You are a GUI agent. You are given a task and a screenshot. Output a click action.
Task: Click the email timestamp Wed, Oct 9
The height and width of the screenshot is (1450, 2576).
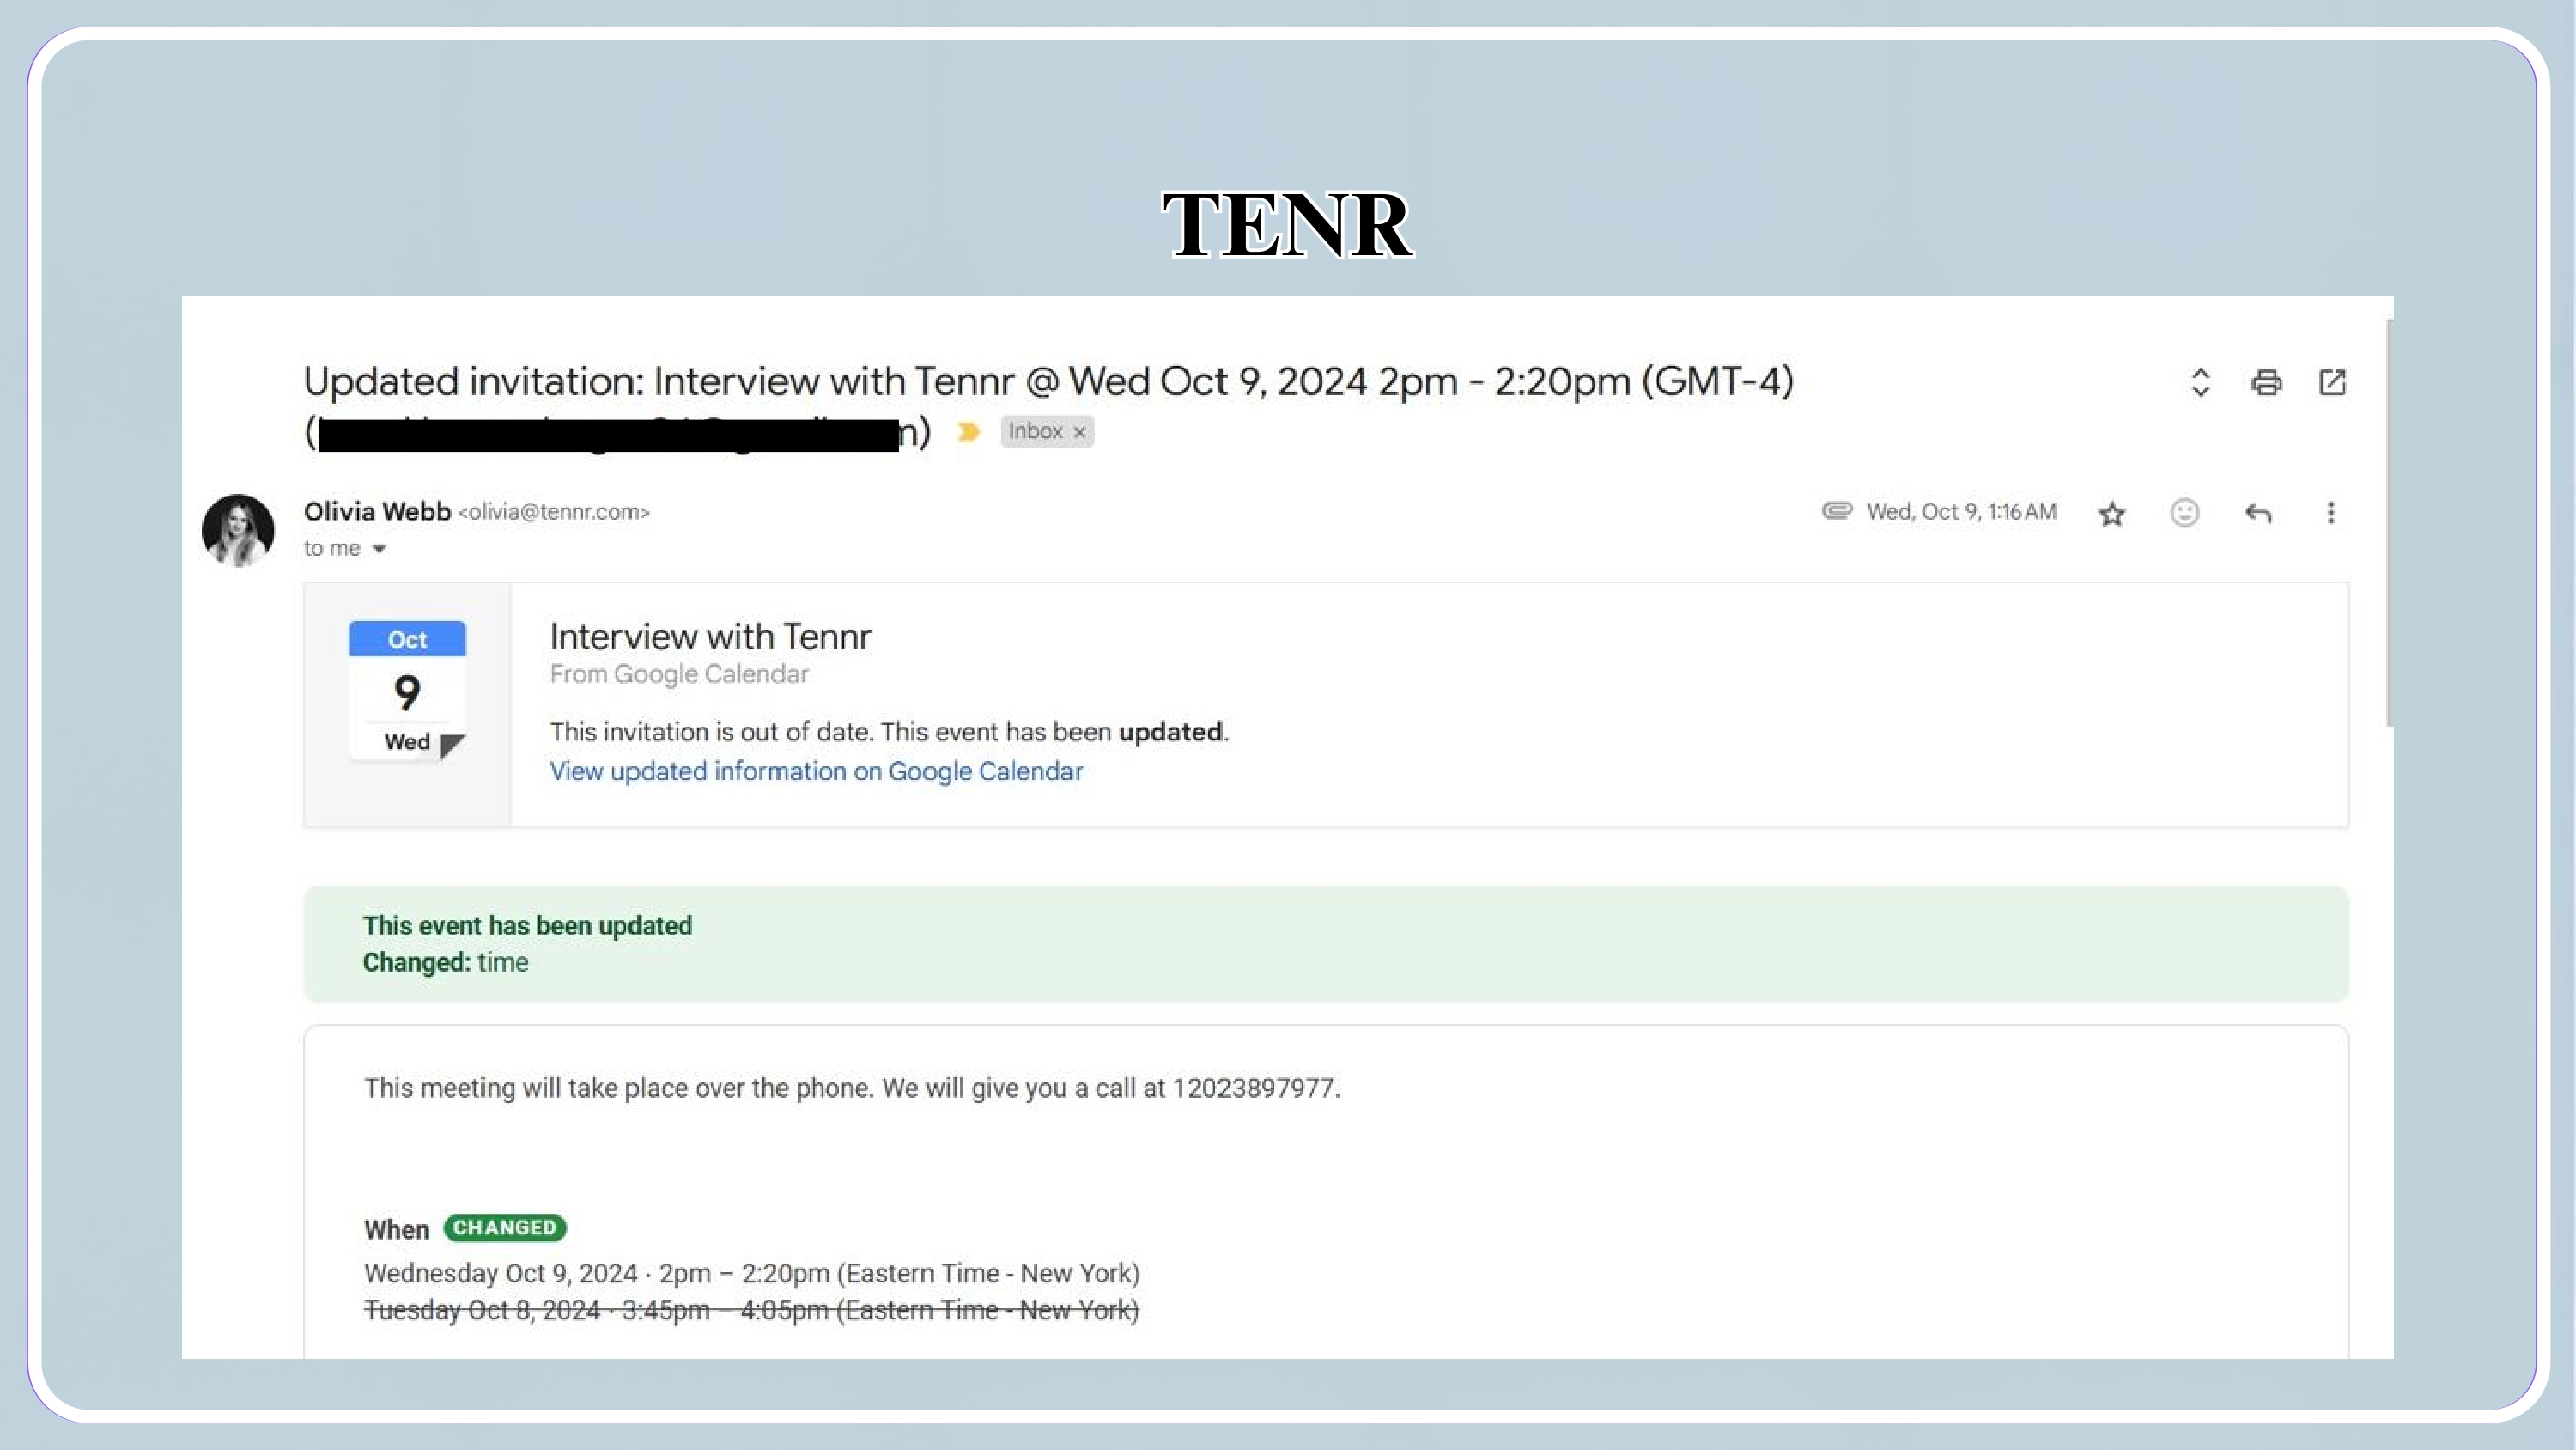(x=1961, y=511)
